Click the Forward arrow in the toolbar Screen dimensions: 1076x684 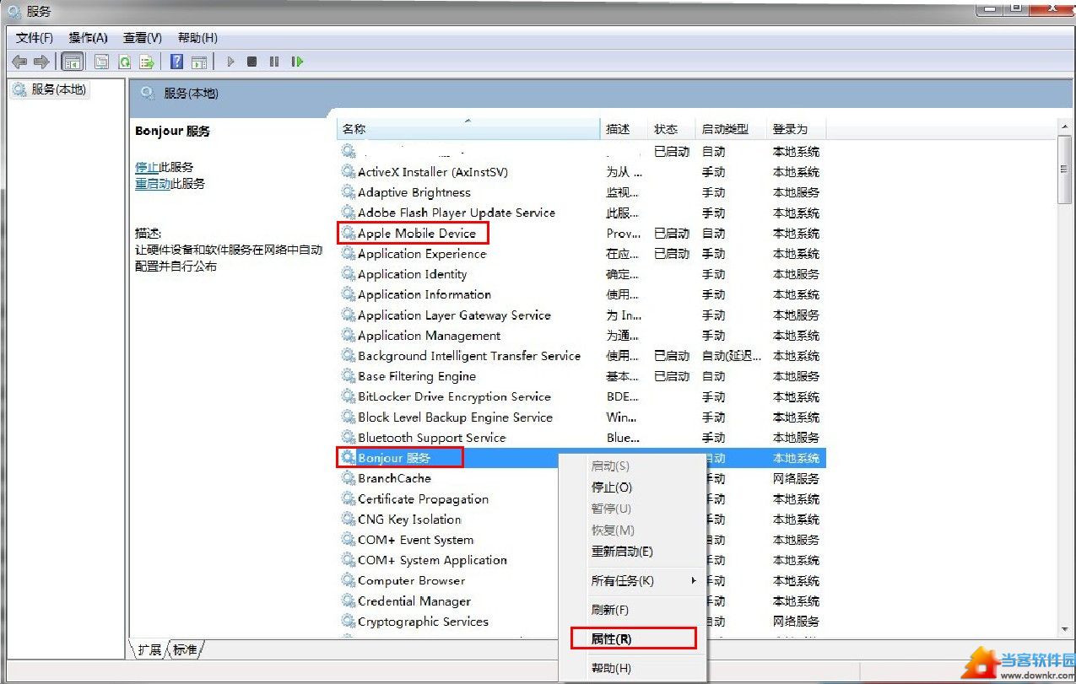(x=41, y=62)
